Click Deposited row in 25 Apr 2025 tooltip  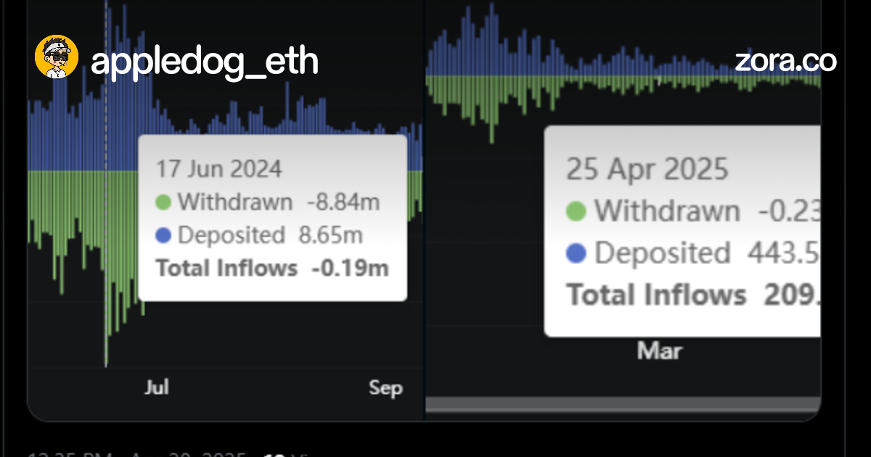(x=662, y=253)
